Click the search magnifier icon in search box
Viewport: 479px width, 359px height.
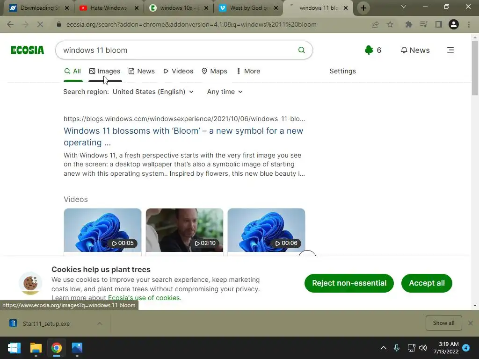click(x=301, y=50)
